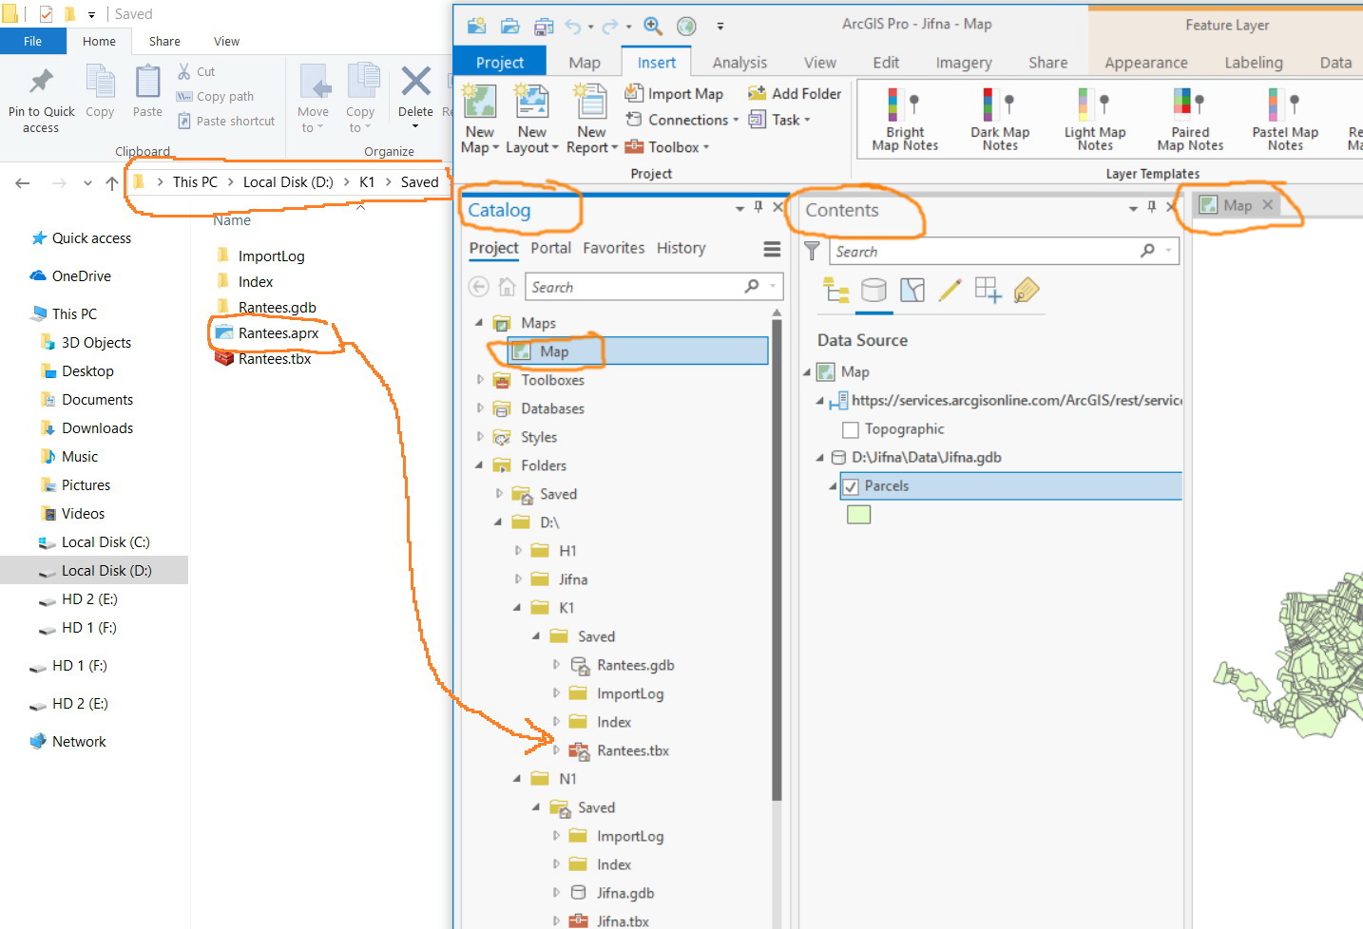Screen dimensions: 1363x929
Task: Switch to the Favorites tab in Catalog
Action: tap(614, 248)
